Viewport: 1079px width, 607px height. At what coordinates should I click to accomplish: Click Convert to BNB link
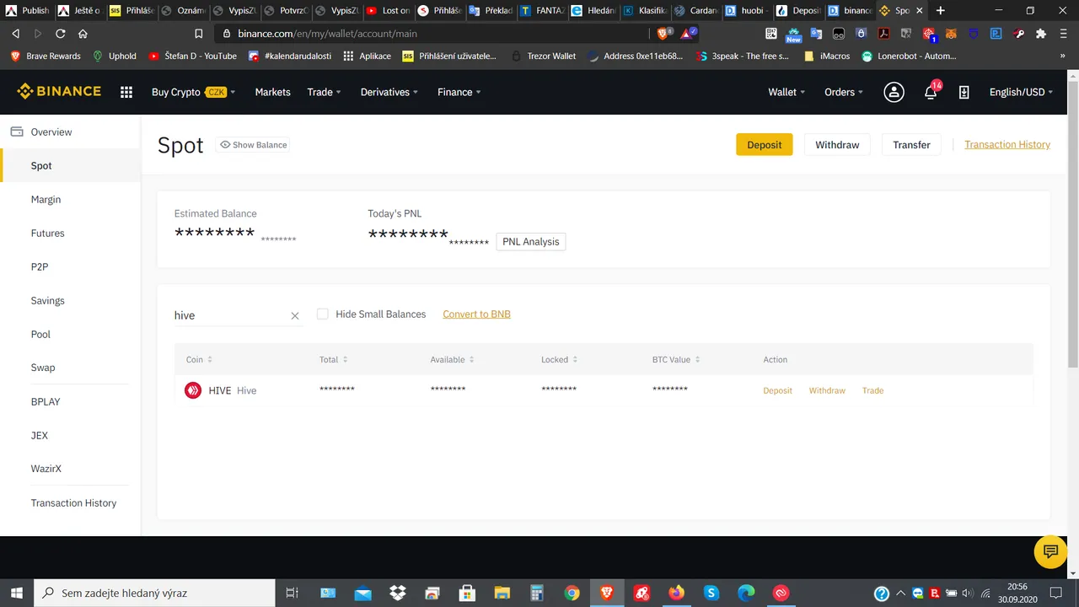point(477,314)
